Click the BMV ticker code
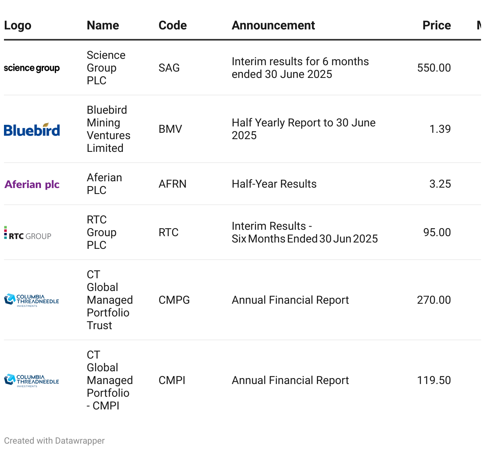 pyautogui.click(x=170, y=129)
